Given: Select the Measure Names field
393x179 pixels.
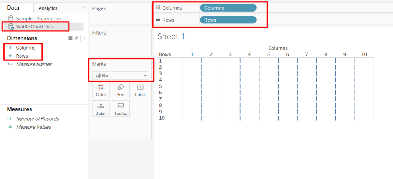Looking at the screenshot, I should click(x=34, y=64).
